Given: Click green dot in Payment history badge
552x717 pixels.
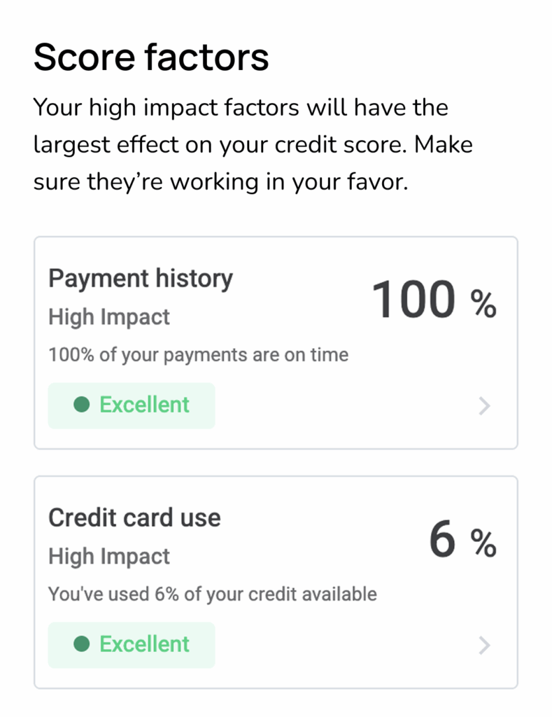Looking at the screenshot, I should pyautogui.click(x=82, y=405).
